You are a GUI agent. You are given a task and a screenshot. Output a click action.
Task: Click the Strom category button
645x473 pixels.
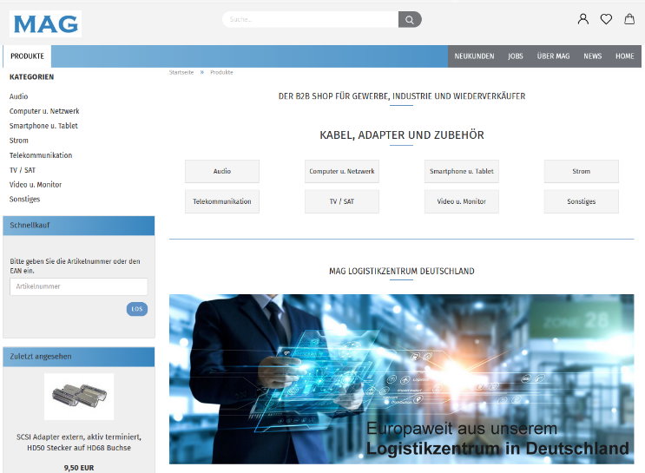(582, 171)
